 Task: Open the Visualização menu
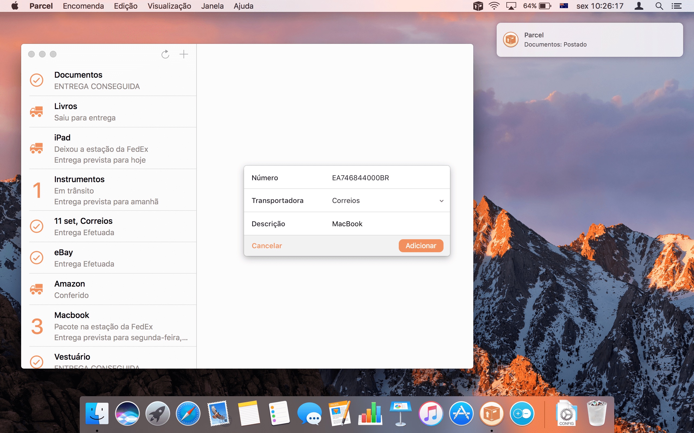[169, 6]
